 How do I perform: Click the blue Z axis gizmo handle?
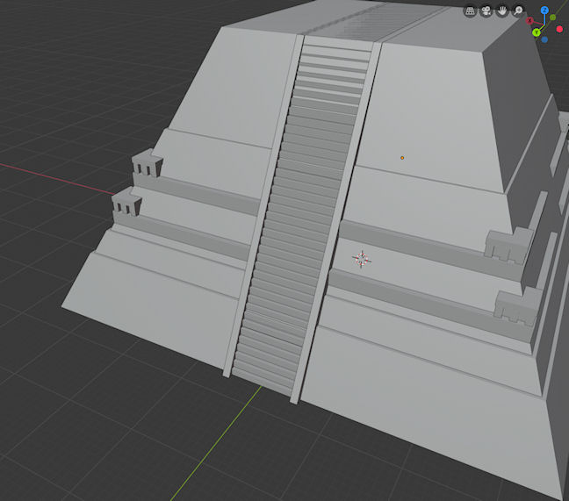tap(544, 11)
